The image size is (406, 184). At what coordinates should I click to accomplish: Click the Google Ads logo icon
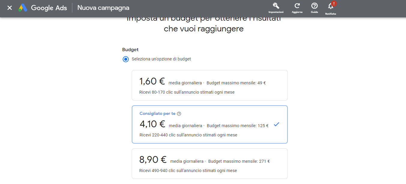(x=23, y=8)
